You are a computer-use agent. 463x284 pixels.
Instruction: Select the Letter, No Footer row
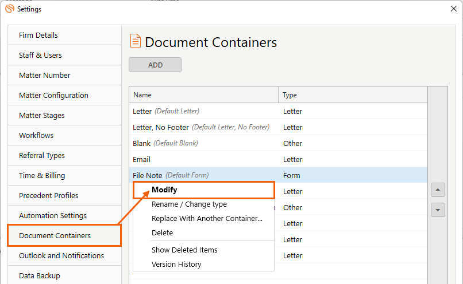coord(201,128)
